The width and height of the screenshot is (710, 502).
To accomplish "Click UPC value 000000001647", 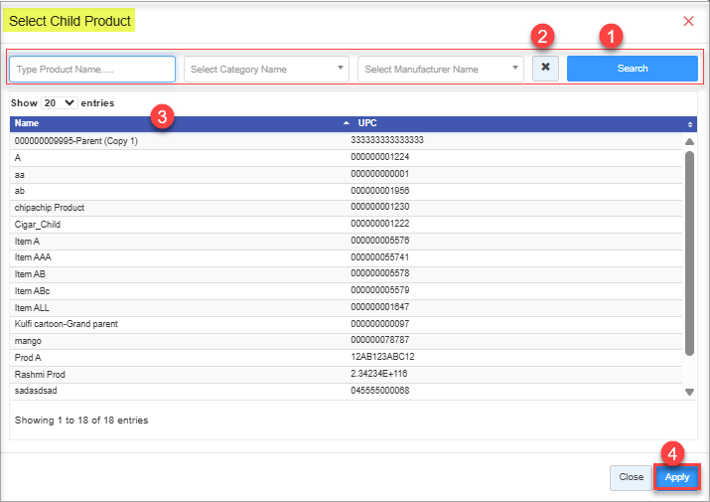I will pos(380,307).
